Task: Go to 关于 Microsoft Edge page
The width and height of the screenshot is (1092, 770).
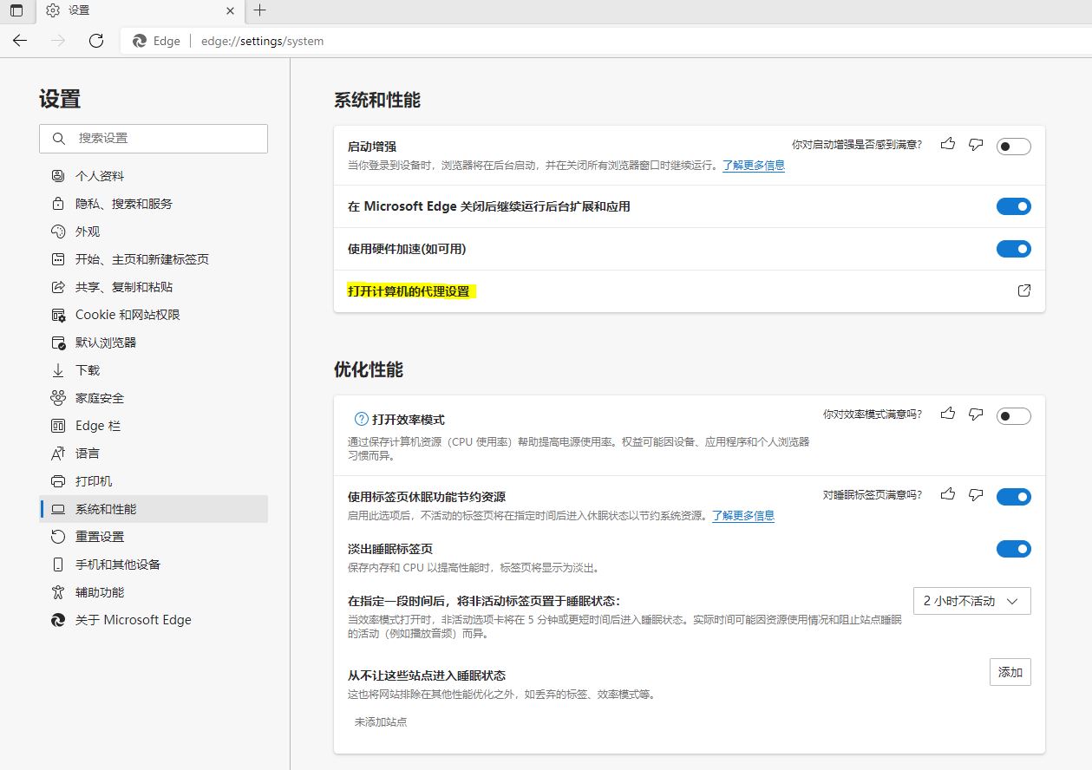Action: 133,620
